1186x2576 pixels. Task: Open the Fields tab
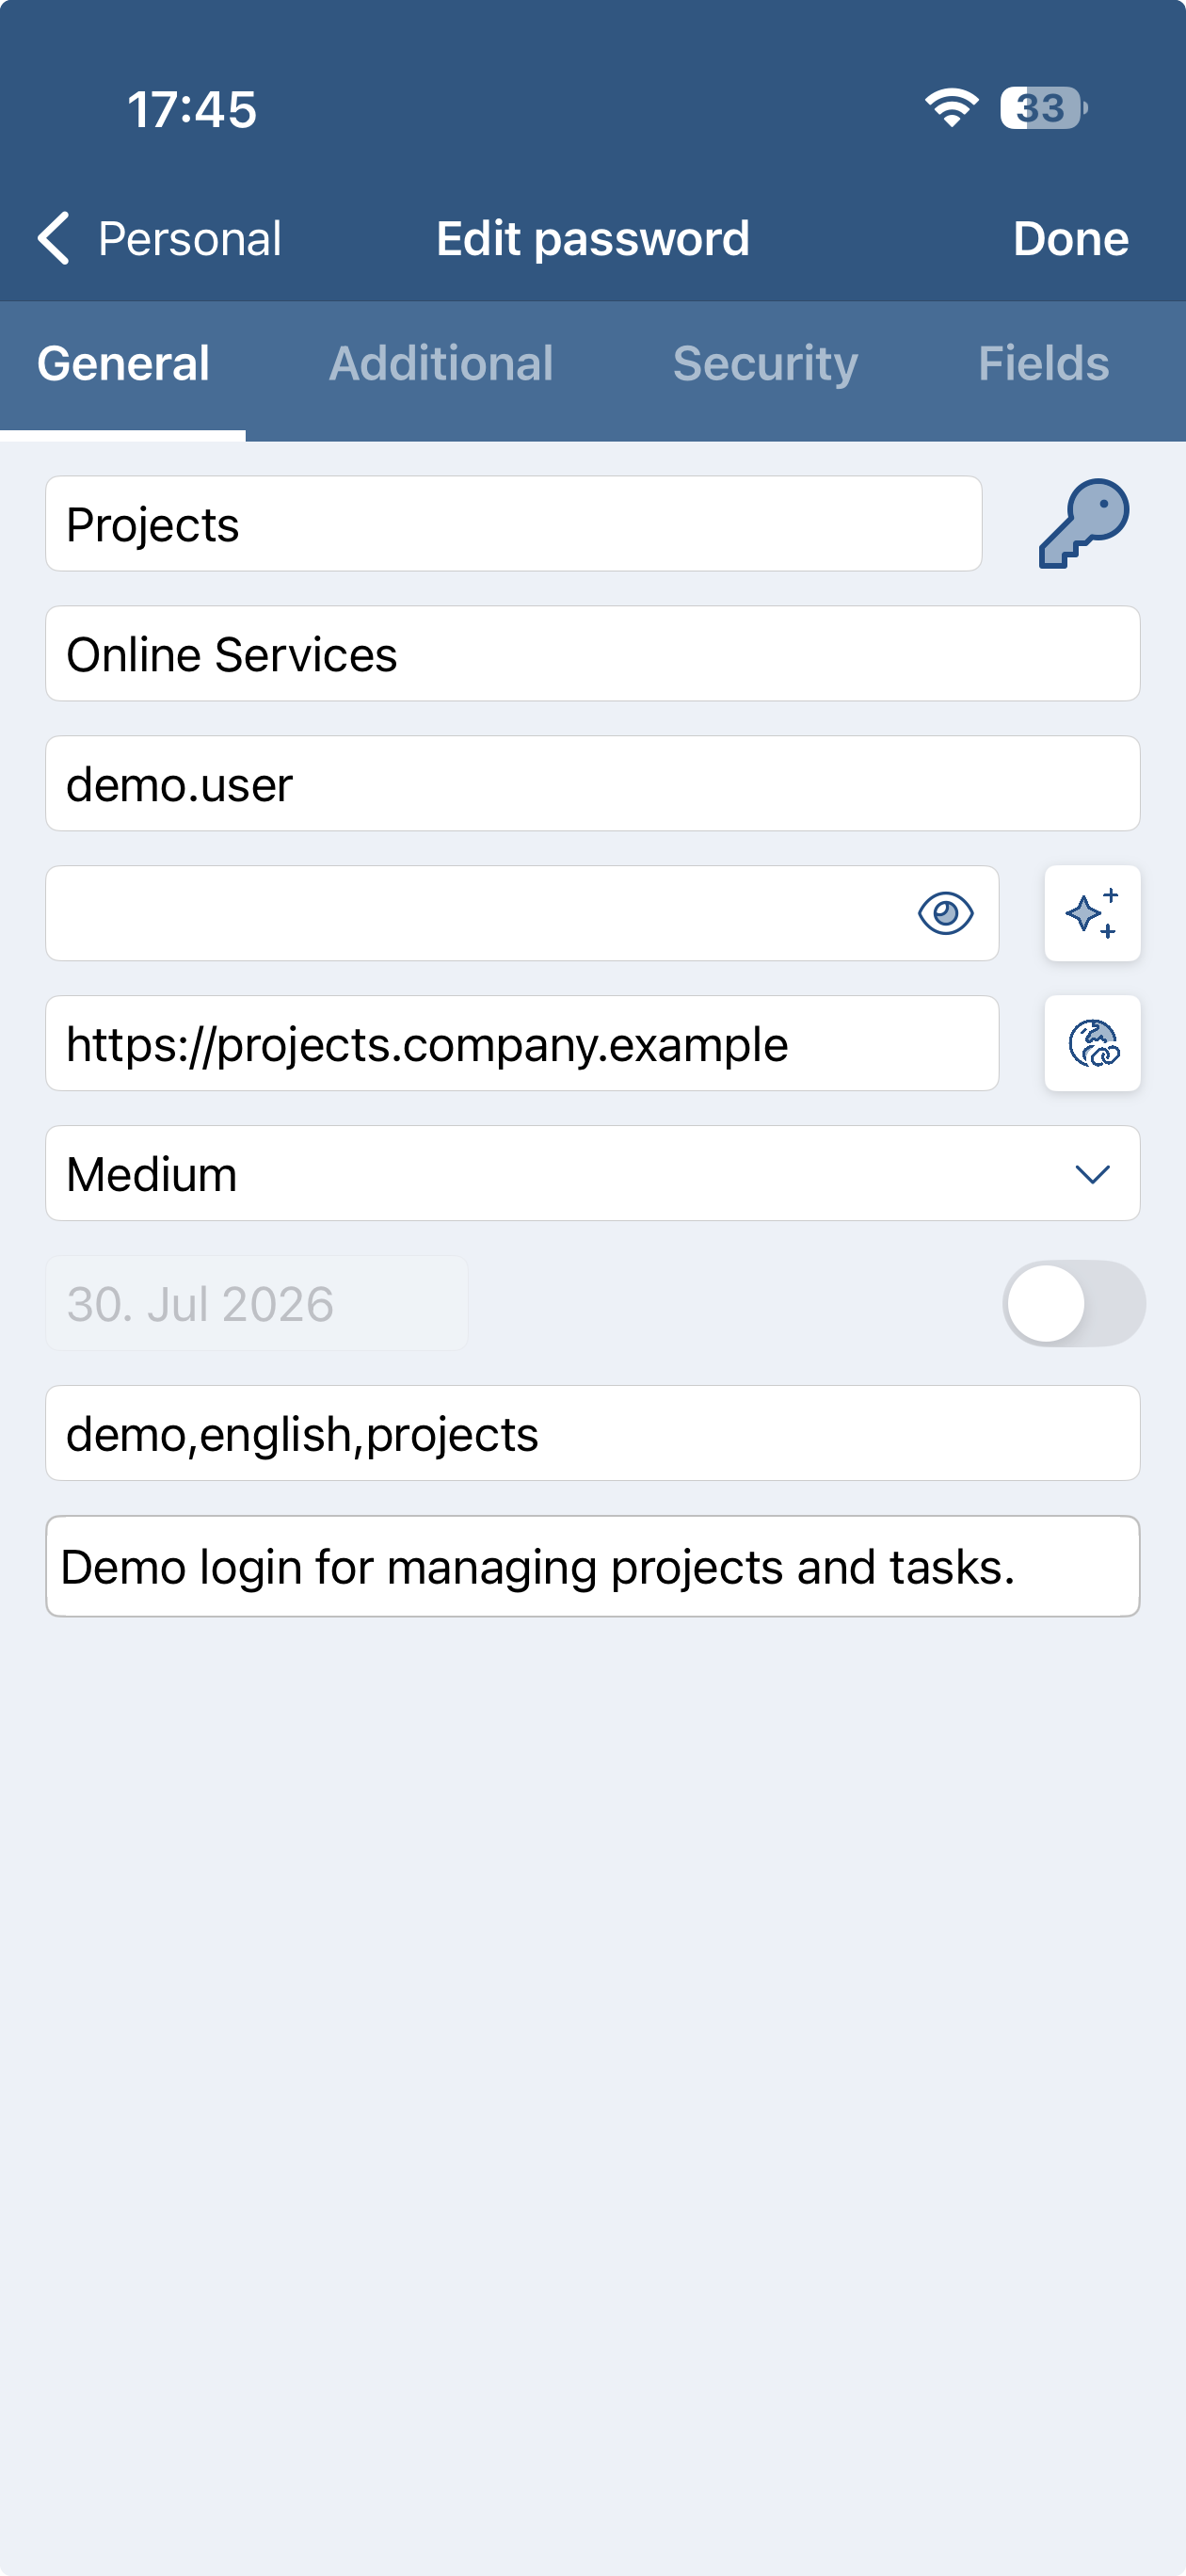click(1043, 363)
